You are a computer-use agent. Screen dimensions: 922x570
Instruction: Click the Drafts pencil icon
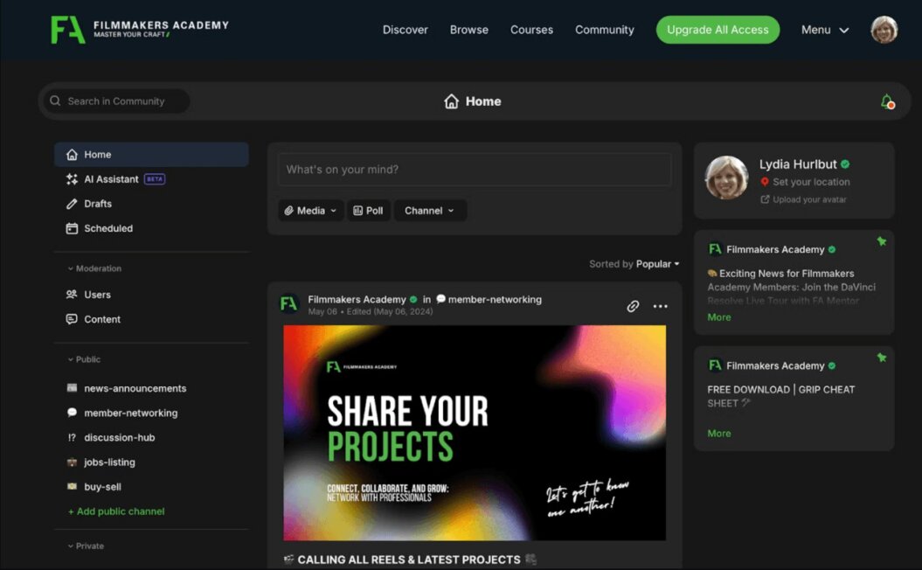[72, 204]
